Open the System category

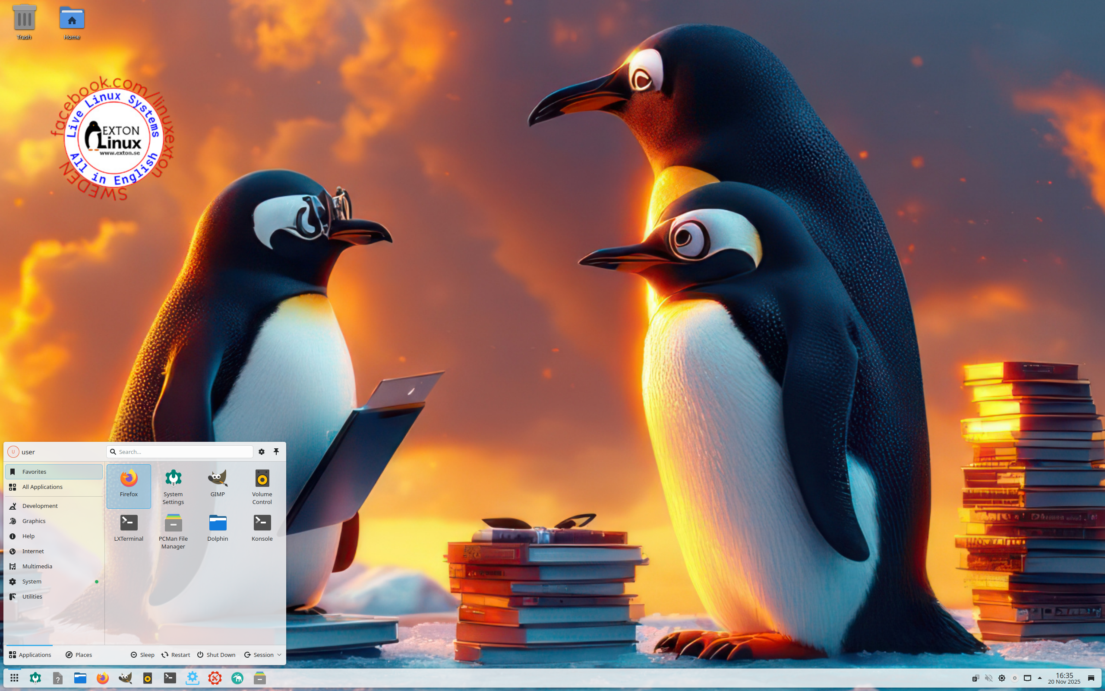click(x=54, y=581)
